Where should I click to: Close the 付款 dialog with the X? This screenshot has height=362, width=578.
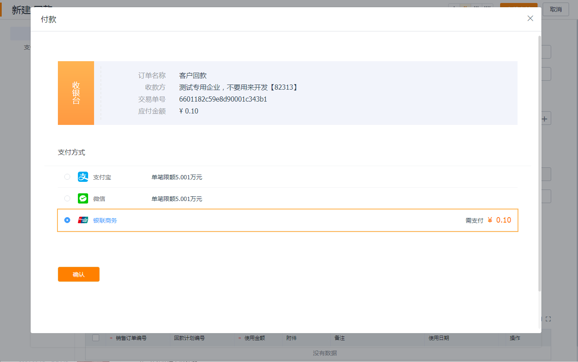click(x=530, y=18)
